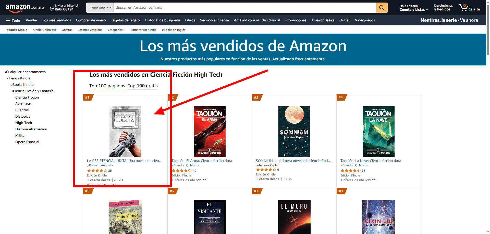Open the Todo hamburger menu
Viewport: 490px width, 234px height.
pyautogui.click(x=13, y=20)
